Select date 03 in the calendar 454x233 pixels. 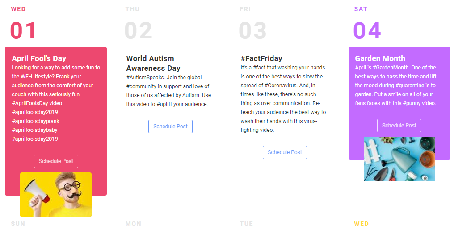tap(252, 31)
